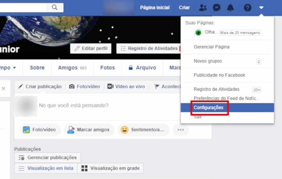The width and height of the screenshot is (282, 179).
Task: Open the Amigos tab
Action: [x=72, y=68]
